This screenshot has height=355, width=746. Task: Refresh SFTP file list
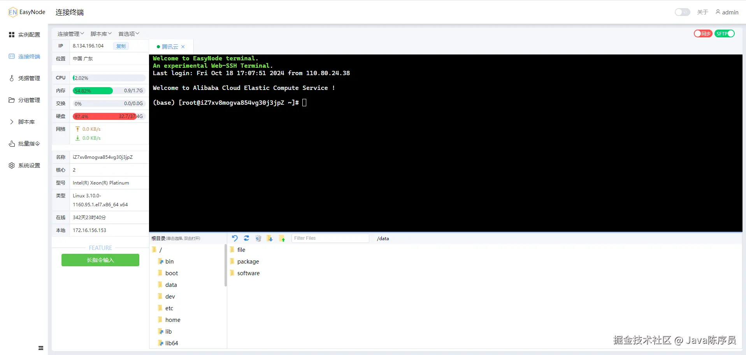click(246, 238)
